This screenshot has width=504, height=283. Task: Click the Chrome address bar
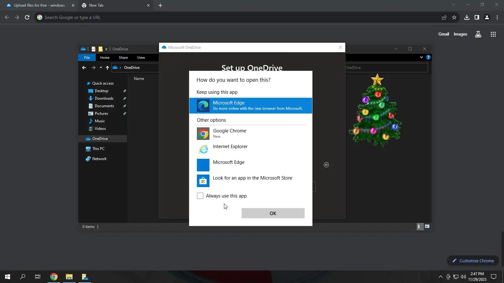click(x=239, y=17)
